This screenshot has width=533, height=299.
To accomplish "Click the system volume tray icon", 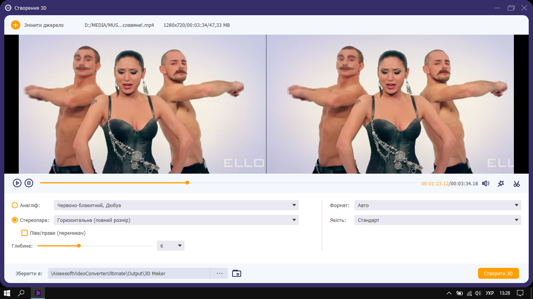I will point(478,293).
